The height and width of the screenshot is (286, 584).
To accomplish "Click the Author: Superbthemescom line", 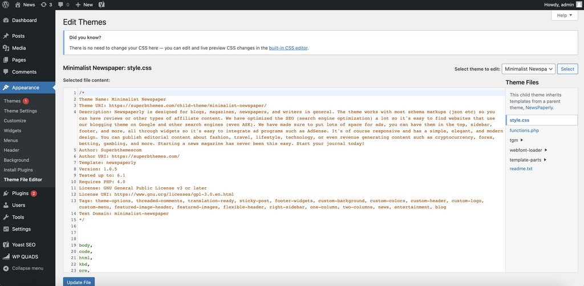I will pyautogui.click(x=110, y=150).
